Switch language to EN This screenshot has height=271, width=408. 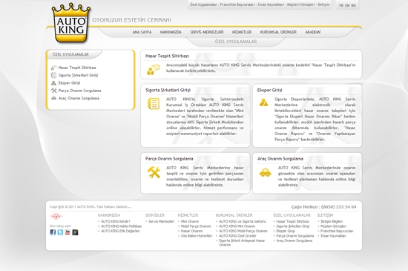(347, 5)
